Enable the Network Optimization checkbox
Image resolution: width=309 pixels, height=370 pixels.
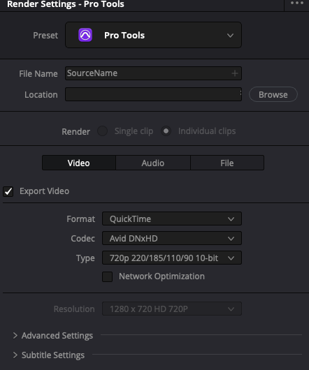(107, 276)
